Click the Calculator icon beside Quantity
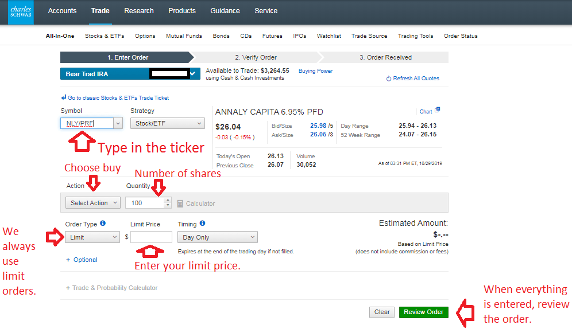 180,203
